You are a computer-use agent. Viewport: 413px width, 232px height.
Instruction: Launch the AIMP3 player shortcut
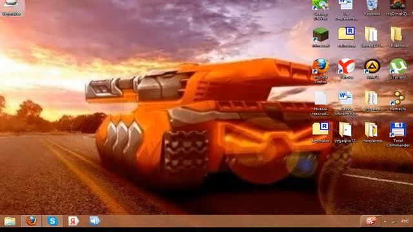tap(372, 69)
